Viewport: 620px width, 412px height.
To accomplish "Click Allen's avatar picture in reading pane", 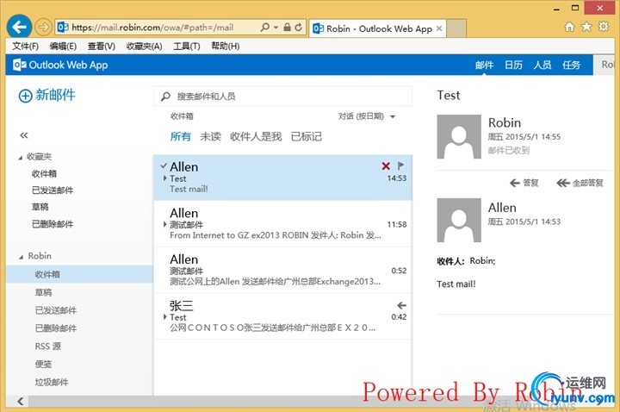I will [459, 220].
